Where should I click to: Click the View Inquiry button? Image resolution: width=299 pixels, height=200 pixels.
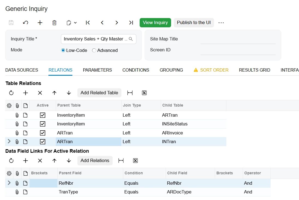tap(155, 23)
